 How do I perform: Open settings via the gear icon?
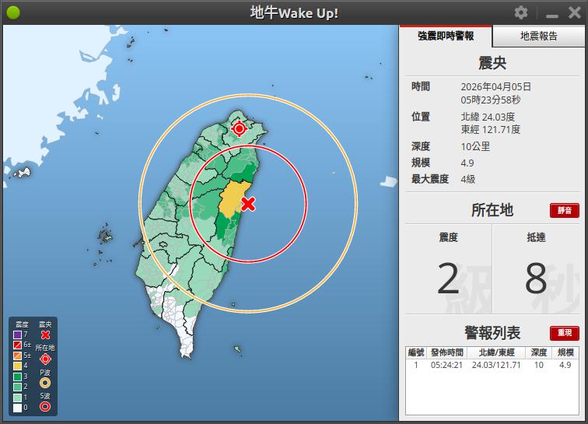coord(521,12)
